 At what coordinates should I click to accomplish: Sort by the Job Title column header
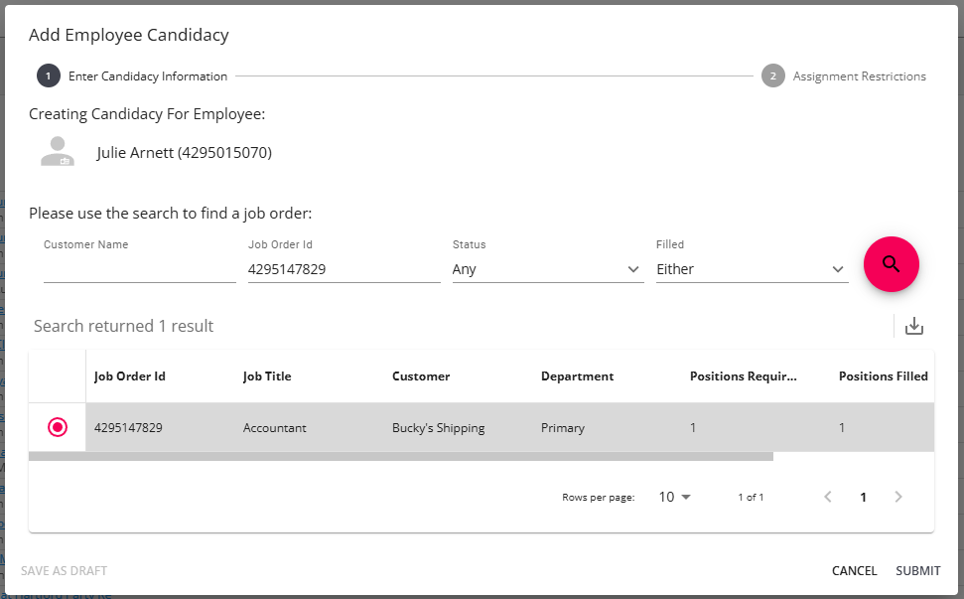tap(267, 376)
